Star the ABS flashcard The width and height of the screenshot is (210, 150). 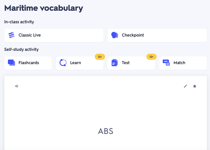pyautogui.click(x=195, y=86)
